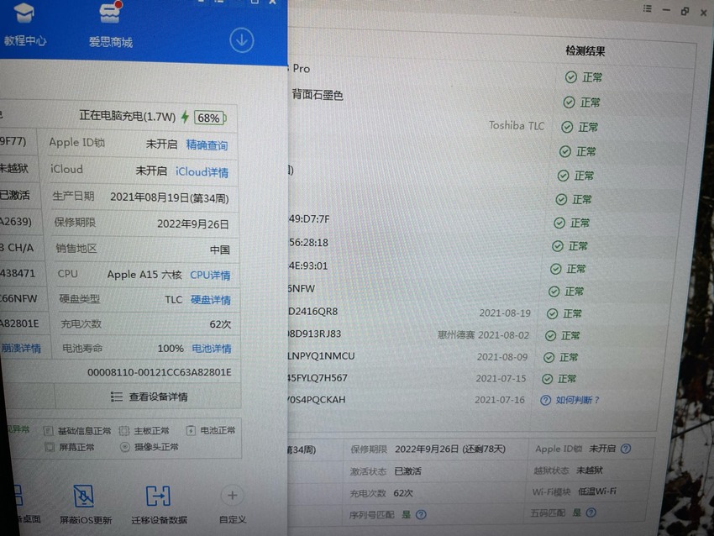Click the 迁移设备数据 icon
This screenshot has height=536, width=714.
(x=158, y=496)
